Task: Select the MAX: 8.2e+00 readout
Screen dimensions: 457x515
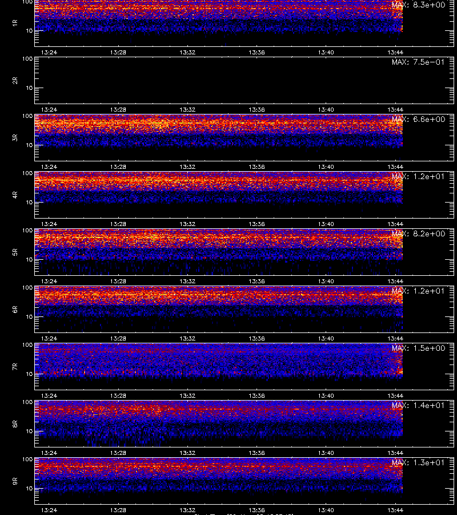Action: [418, 233]
